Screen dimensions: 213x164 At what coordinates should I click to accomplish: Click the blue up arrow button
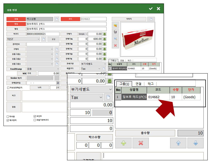(178, 143)
